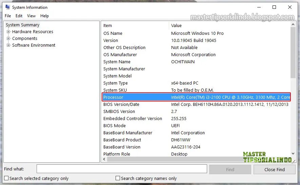Viewport: 300px width, 185px height.
Task: Select the BaseBoard Product row
Action: 196,140
